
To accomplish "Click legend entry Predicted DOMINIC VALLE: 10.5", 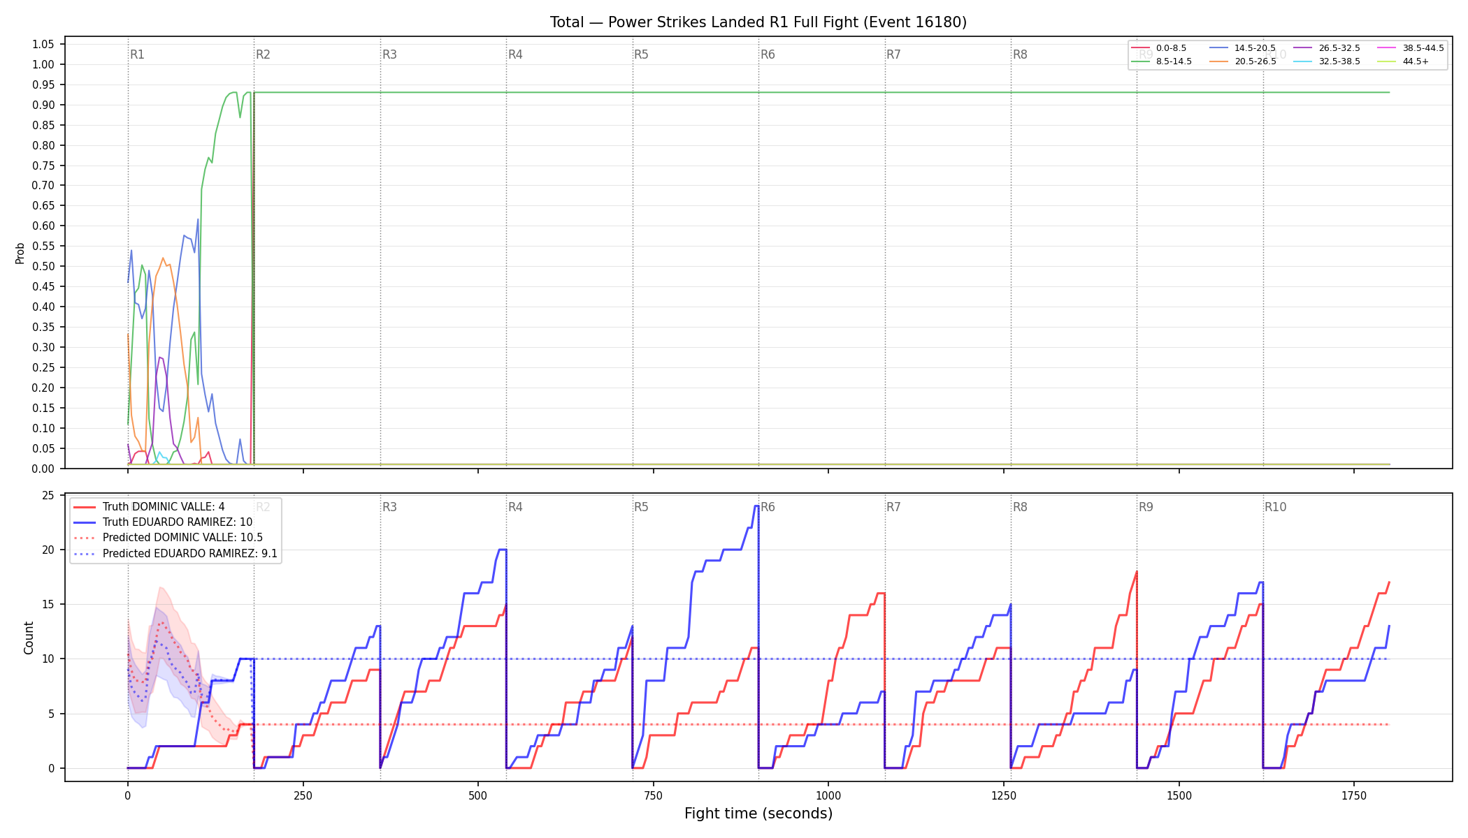I will [x=168, y=538].
